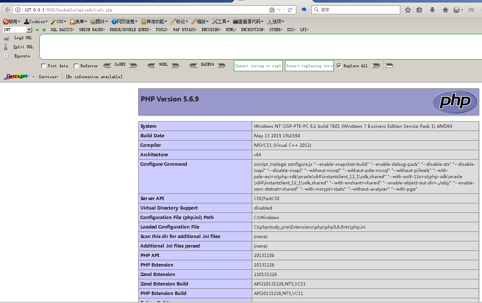The image size is (482, 303).
Task: Click %URL encode right arrow
Action: [176, 66]
